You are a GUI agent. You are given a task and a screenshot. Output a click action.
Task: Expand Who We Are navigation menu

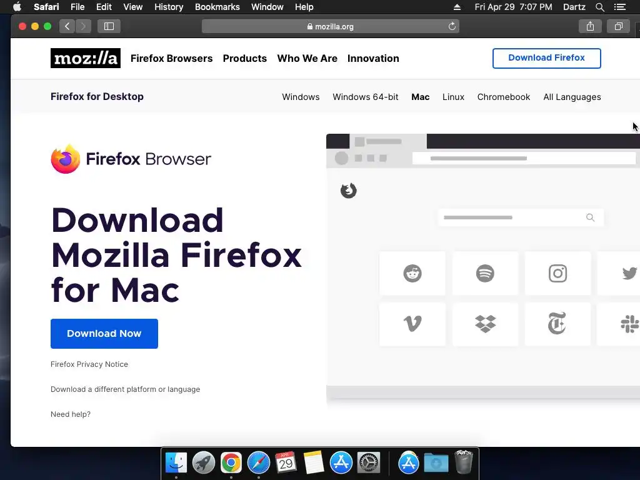click(x=307, y=58)
